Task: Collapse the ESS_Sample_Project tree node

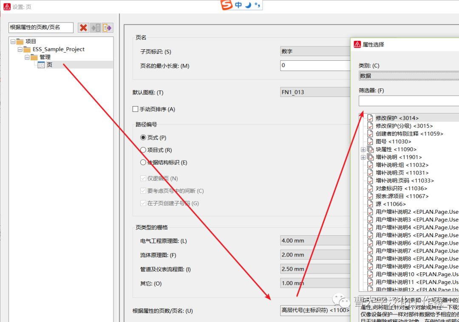Action: pyautogui.click(x=20, y=50)
